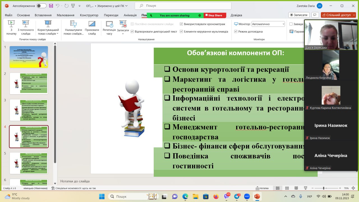This screenshot has width=359, height=202.
Task: Click the 78% zoom level
Action: pyautogui.click(x=346, y=188)
